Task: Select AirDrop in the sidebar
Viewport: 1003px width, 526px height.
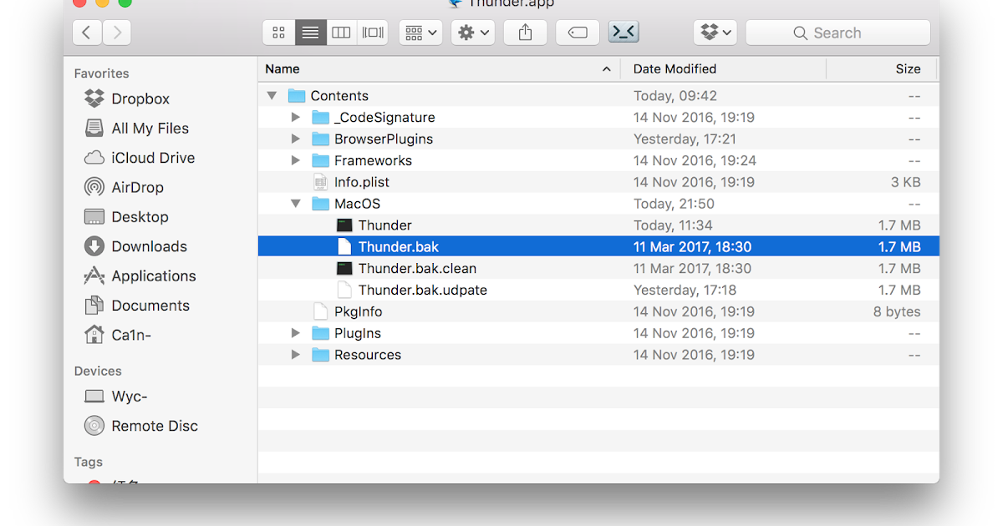Action: click(x=139, y=187)
